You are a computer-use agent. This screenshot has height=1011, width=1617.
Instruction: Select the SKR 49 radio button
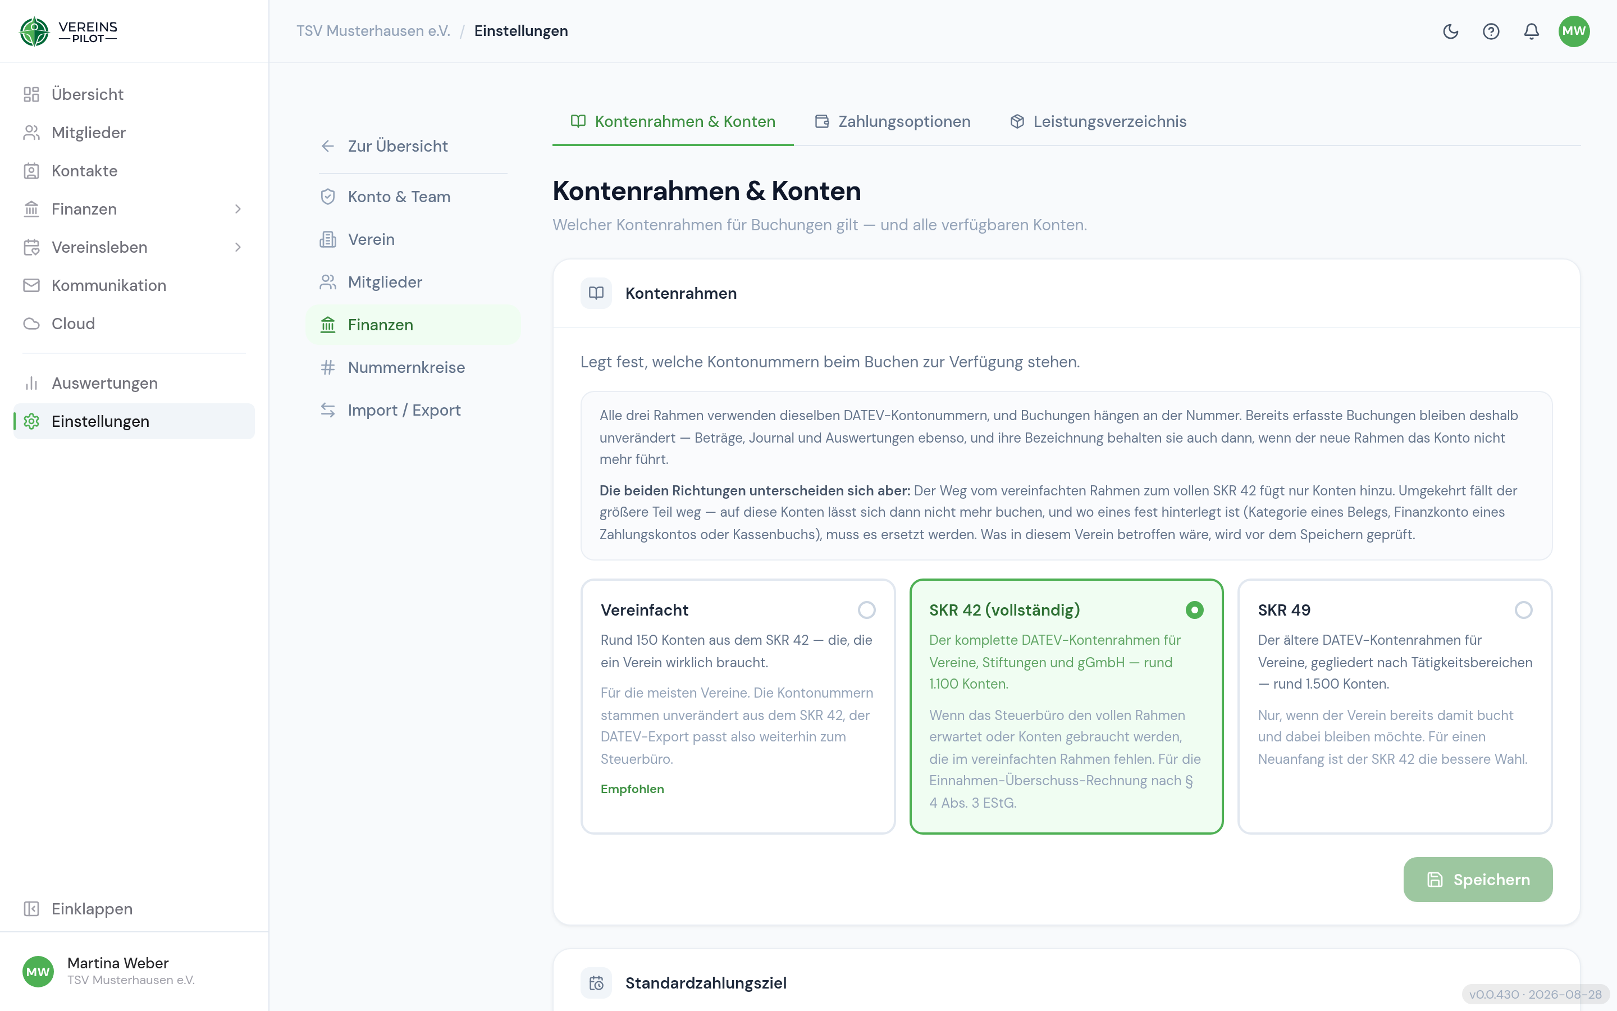tap(1523, 610)
